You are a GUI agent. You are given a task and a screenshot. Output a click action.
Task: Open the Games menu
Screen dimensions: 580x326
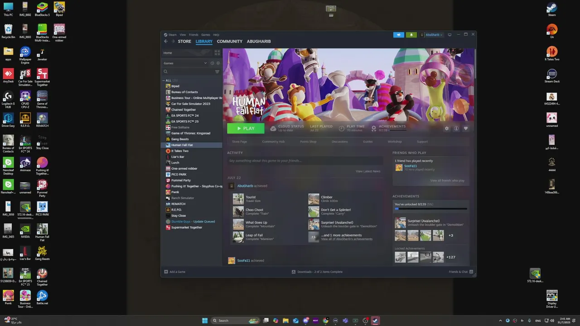[206, 35]
